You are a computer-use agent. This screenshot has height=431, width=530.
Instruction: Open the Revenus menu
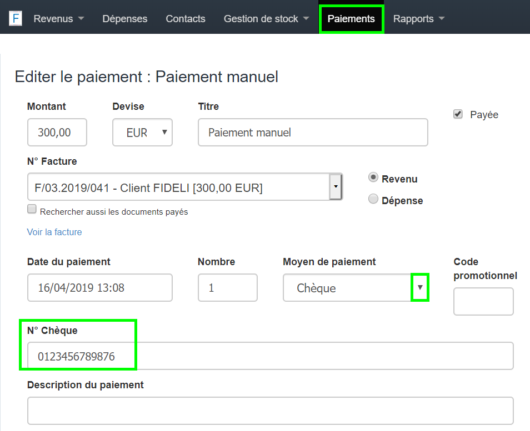(58, 18)
